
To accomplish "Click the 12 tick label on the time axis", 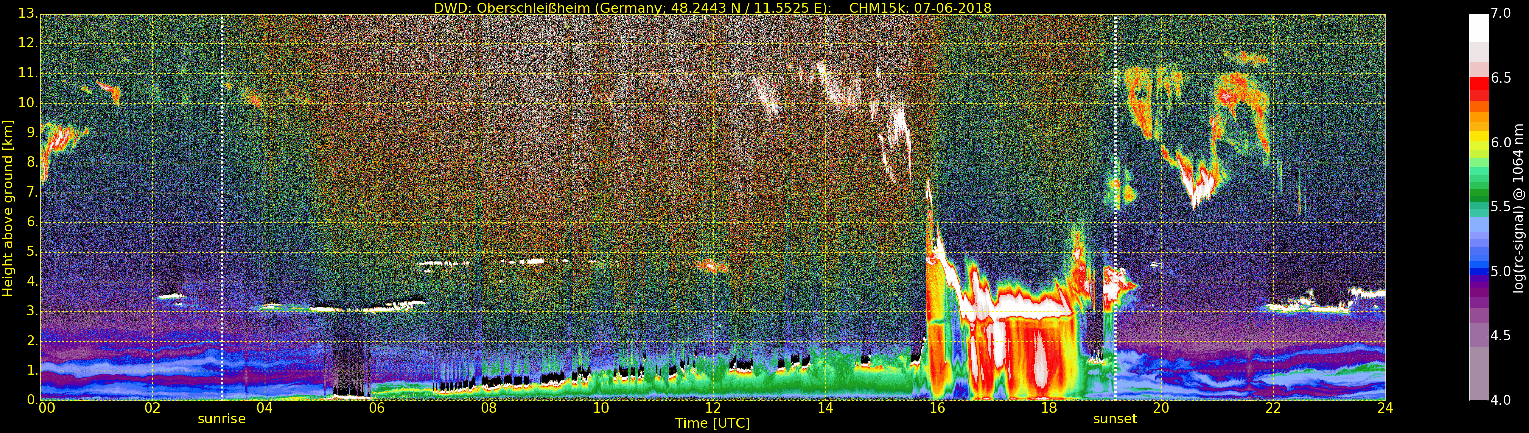I will point(713,408).
